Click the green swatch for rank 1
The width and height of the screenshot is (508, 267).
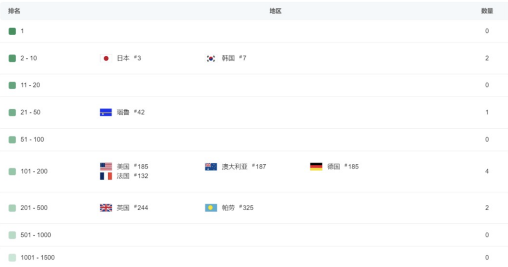12,31
